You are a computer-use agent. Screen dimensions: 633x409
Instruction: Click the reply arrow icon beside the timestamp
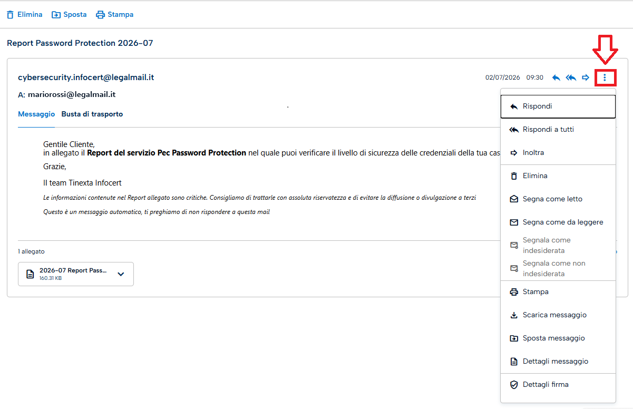(556, 78)
